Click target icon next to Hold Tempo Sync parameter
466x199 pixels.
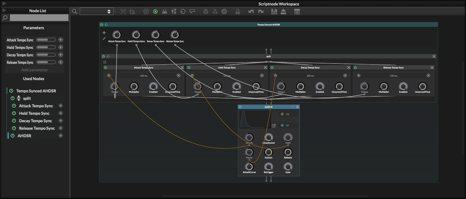[x=61, y=47]
